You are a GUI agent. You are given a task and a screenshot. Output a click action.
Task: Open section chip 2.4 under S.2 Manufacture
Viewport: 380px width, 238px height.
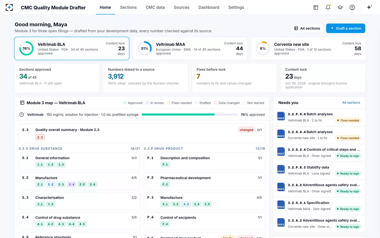tap(72, 184)
